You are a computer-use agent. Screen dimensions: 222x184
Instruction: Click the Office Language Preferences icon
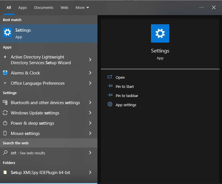[5, 83]
